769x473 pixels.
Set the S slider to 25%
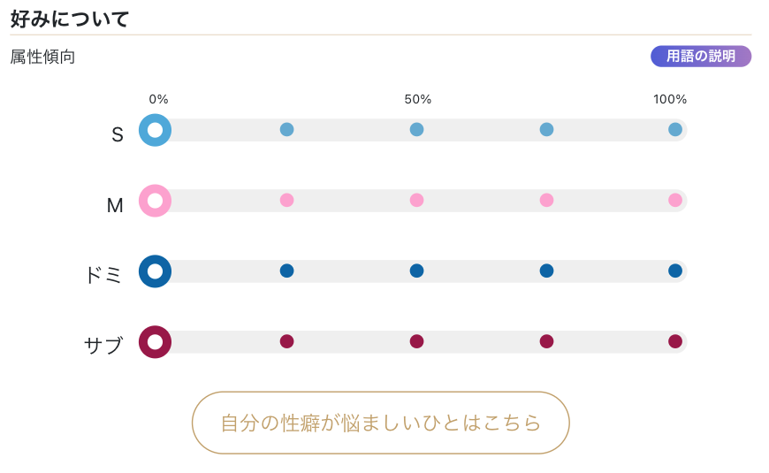(x=286, y=130)
